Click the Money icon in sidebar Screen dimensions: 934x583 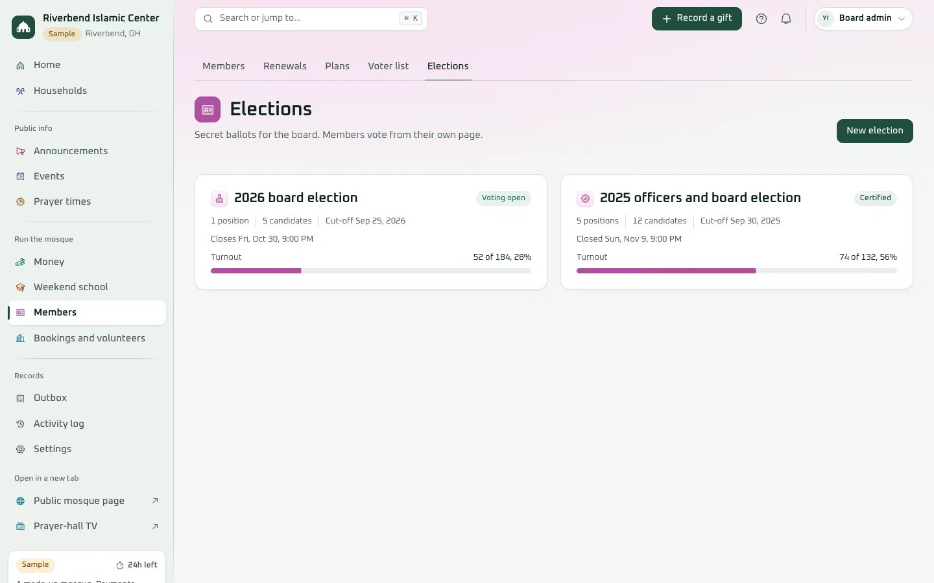pyautogui.click(x=20, y=262)
